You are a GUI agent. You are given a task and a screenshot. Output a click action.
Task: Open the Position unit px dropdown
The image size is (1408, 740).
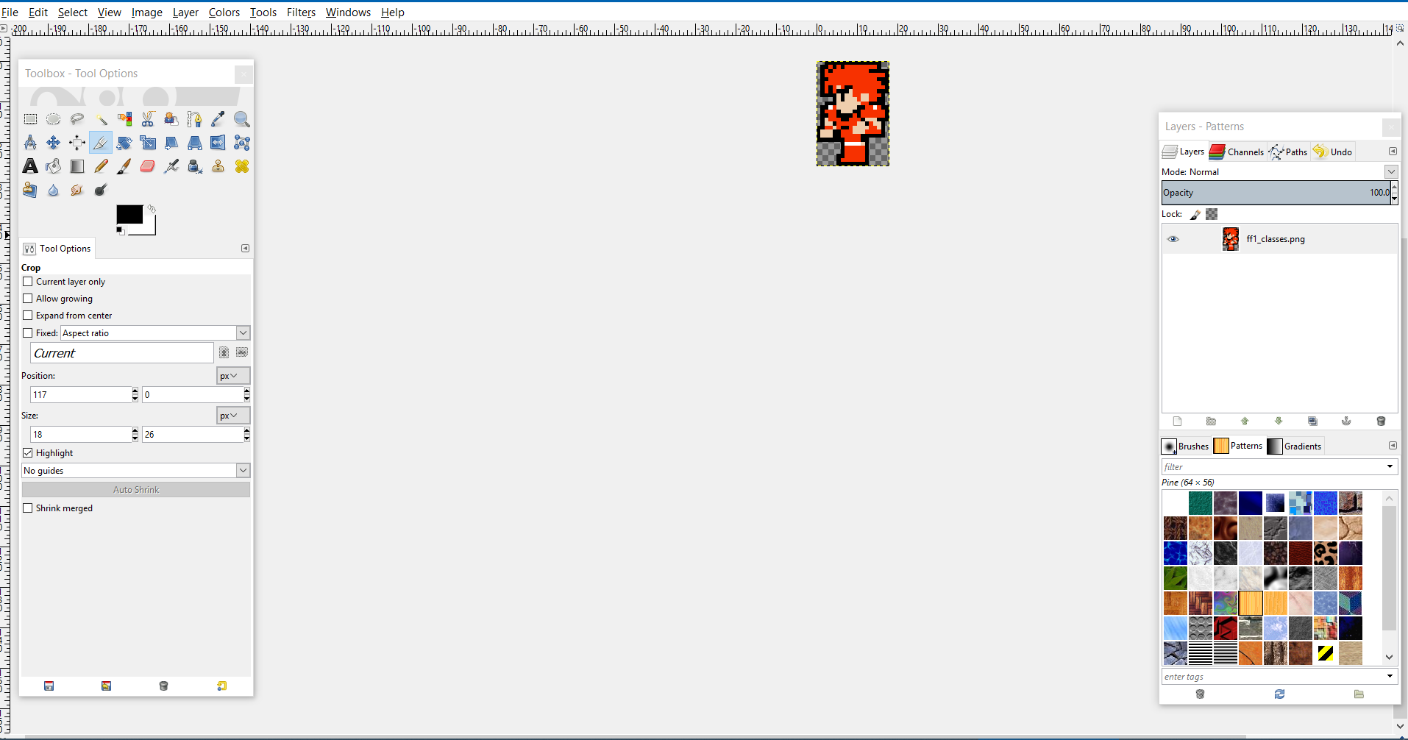point(233,376)
